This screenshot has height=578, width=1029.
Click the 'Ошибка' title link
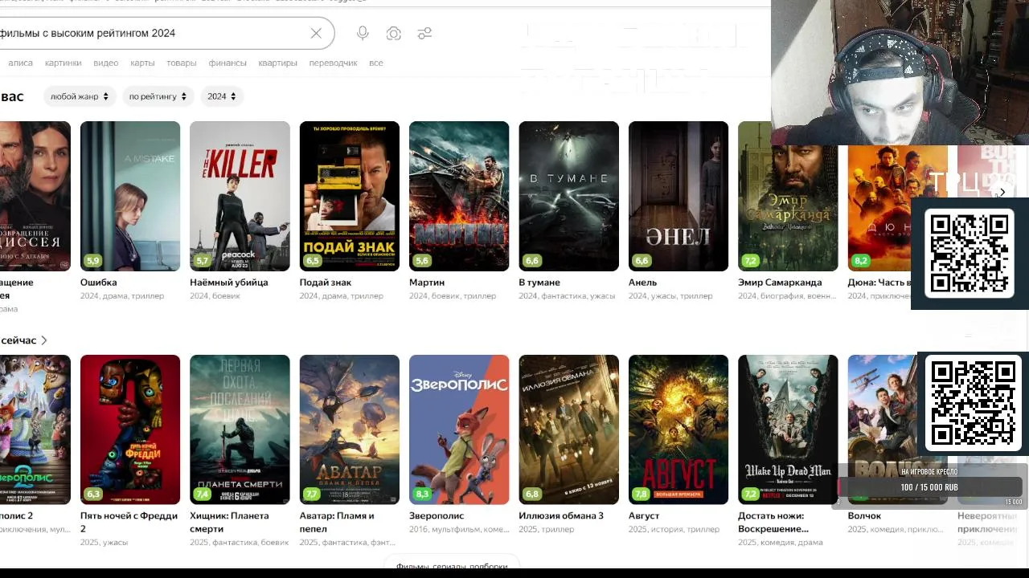(x=98, y=283)
